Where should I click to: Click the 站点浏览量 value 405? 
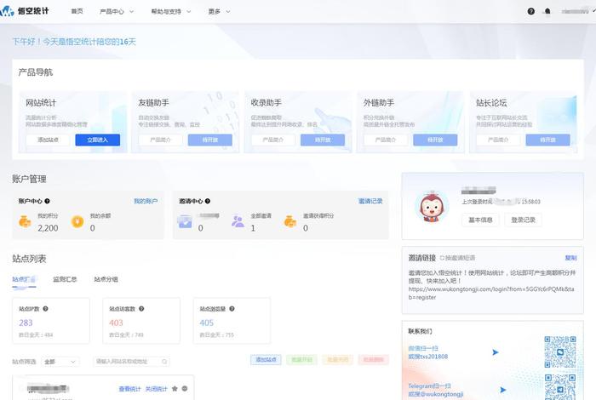(x=206, y=323)
